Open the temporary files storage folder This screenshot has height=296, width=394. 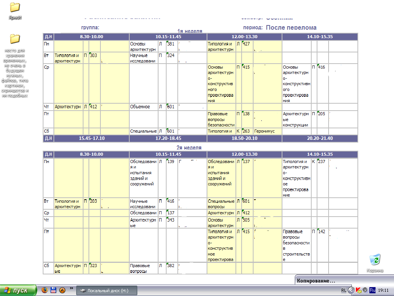[15, 39]
